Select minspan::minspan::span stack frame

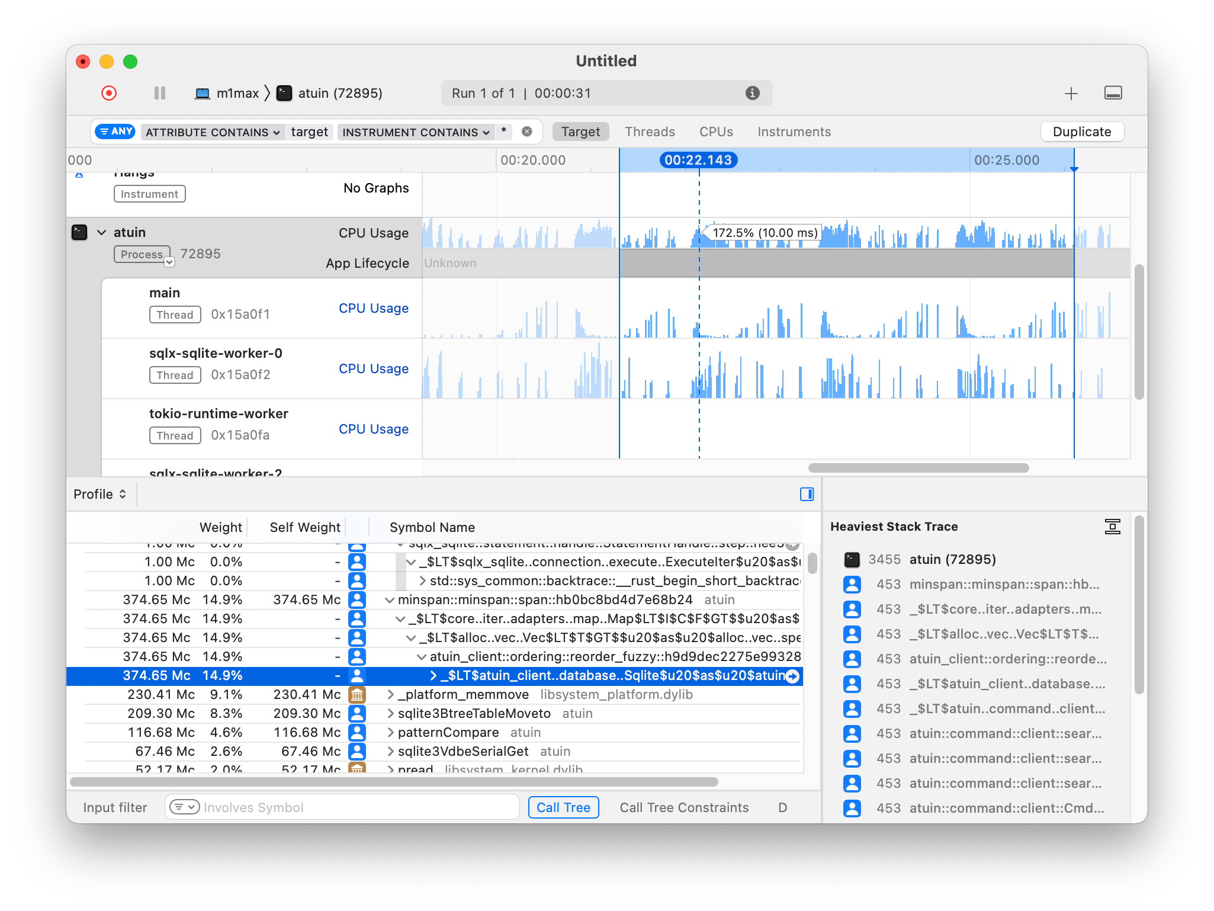pyautogui.click(x=1004, y=584)
